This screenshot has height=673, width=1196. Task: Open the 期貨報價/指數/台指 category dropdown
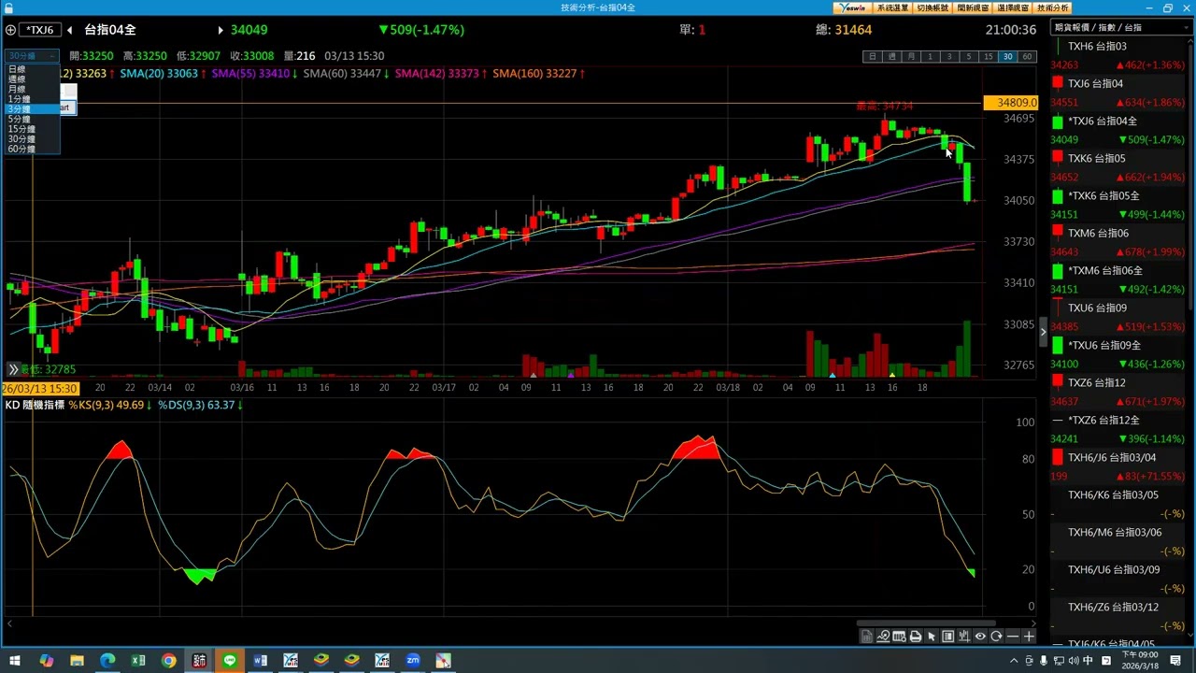(1120, 28)
